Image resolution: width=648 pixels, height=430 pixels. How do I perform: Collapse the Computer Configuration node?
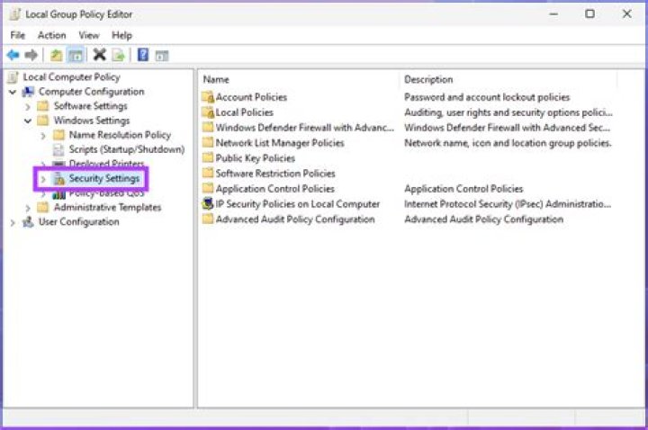13,92
